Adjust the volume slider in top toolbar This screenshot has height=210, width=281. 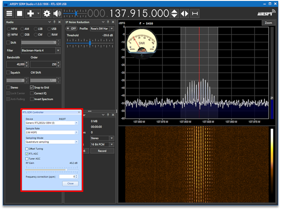[x=75, y=14]
